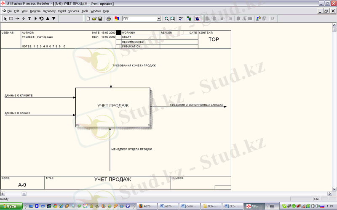337x210 pixels.
Task: Click the spell check icon
Action: (181, 18)
